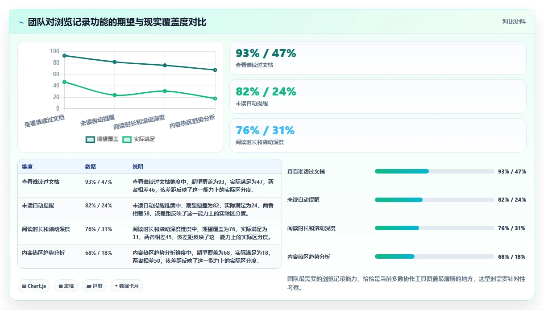544x310 pixels.
Task: Click table value 82% / 24%
Action: tap(99, 206)
